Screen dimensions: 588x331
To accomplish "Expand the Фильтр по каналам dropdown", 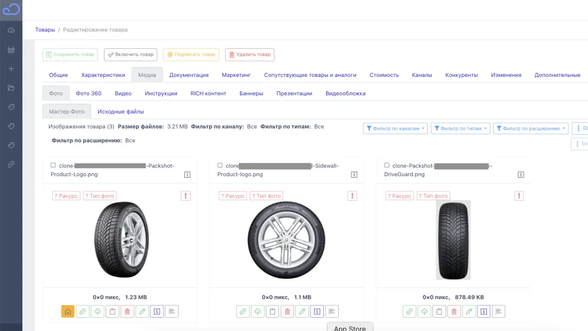I will [395, 128].
